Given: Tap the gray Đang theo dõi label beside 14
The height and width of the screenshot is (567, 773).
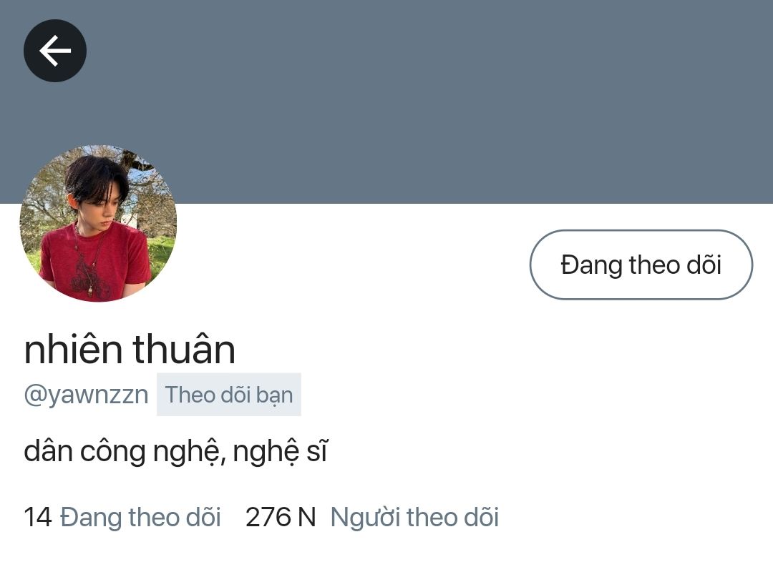Looking at the screenshot, I should coord(140,517).
